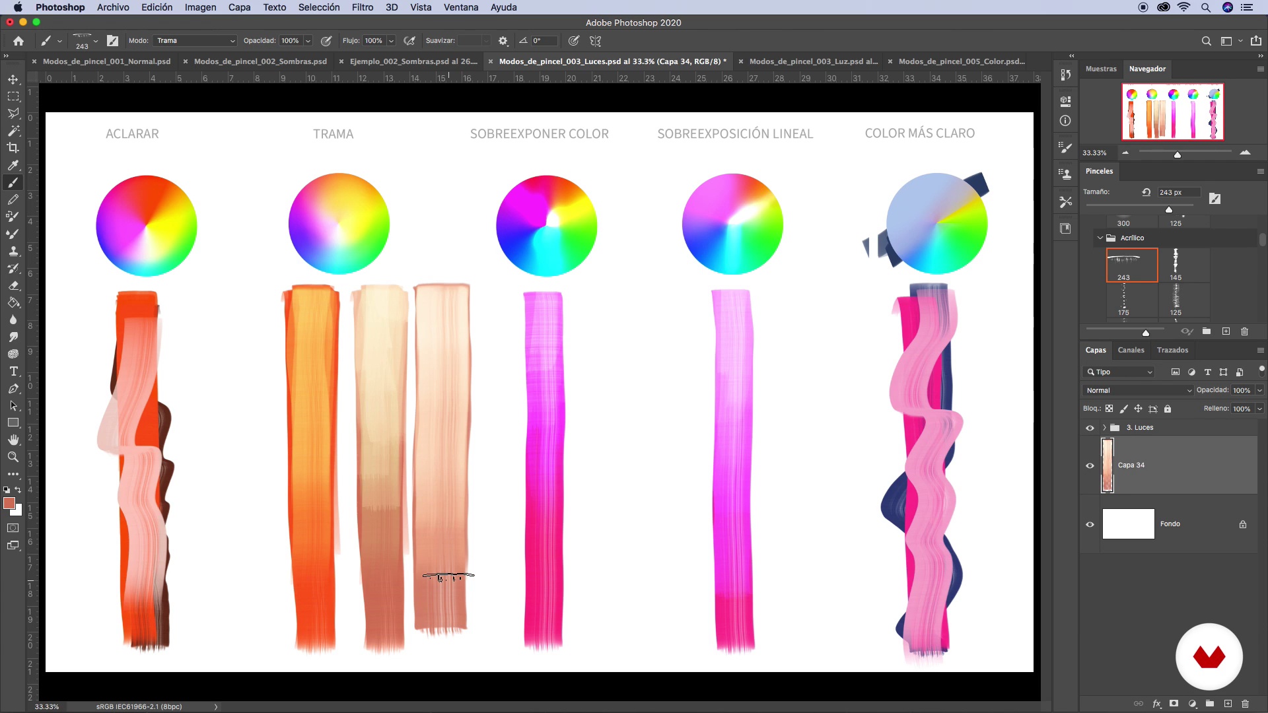Open macOS Spotlight search
Image resolution: width=1268 pixels, height=713 pixels.
[x=1205, y=7]
